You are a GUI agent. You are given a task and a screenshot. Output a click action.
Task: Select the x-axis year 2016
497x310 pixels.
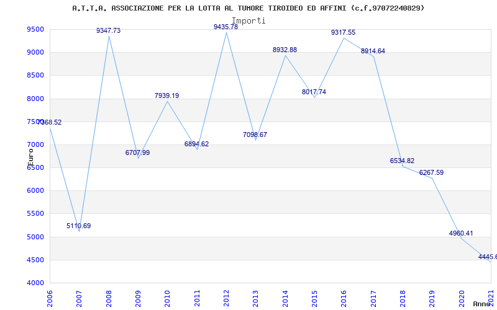tap(344, 298)
